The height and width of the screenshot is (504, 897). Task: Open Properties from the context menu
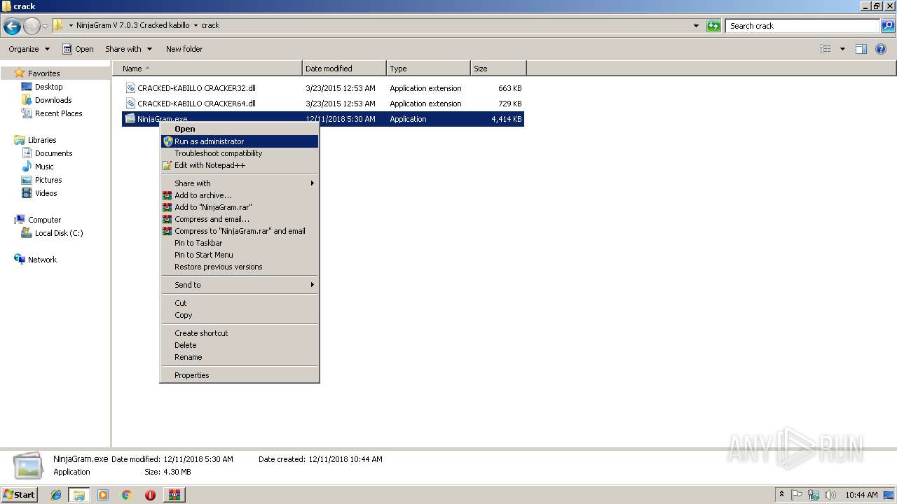tap(239, 375)
